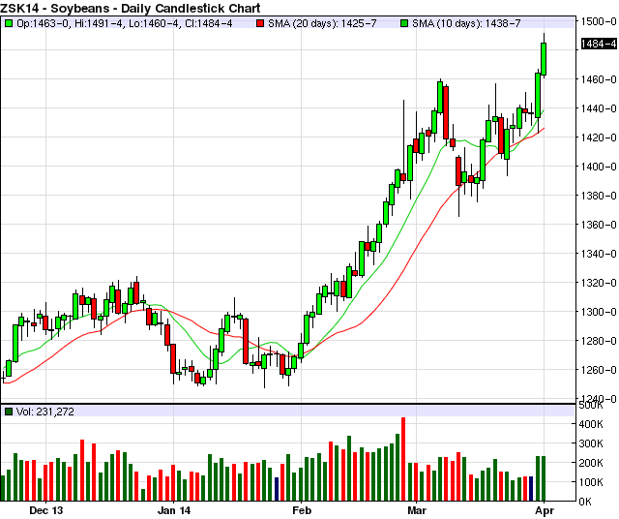Click the tallest red volume bar before Mar

(x=403, y=459)
